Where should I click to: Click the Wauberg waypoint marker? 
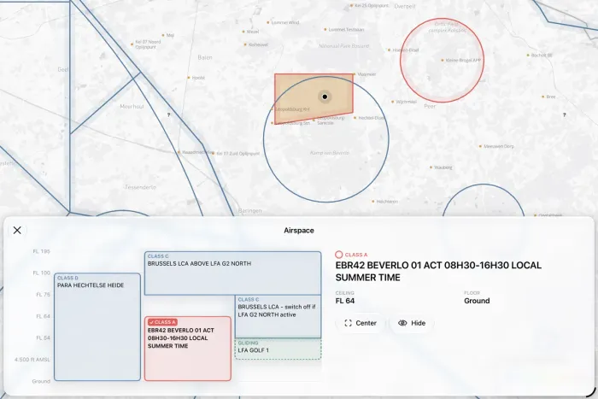(431, 167)
